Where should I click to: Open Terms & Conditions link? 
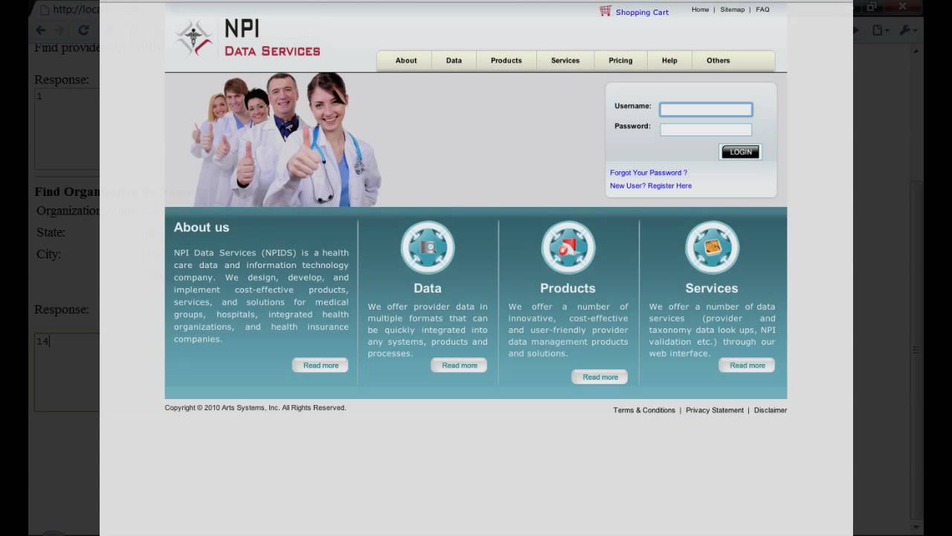[644, 410]
